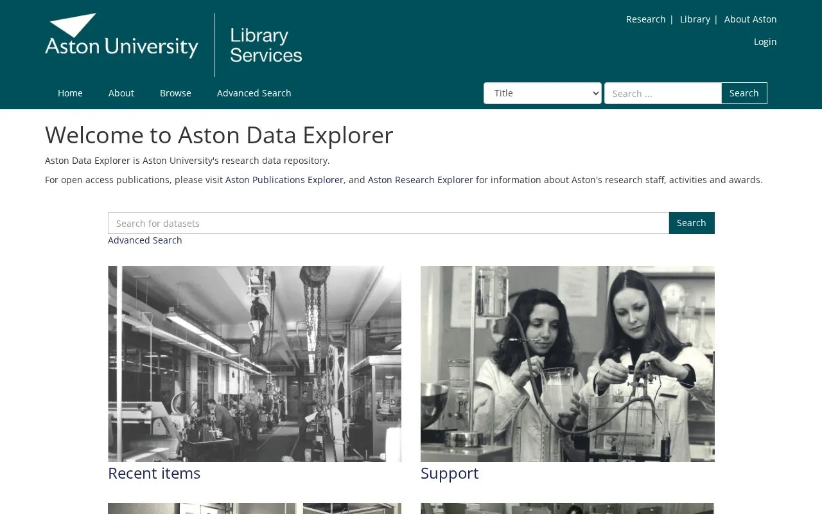Go to Advanced Search in navigation bar

click(x=254, y=93)
